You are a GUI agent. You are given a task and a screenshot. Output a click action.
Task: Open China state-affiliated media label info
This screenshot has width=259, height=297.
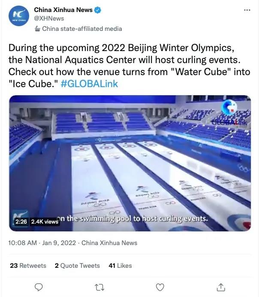pyautogui.click(x=82, y=29)
